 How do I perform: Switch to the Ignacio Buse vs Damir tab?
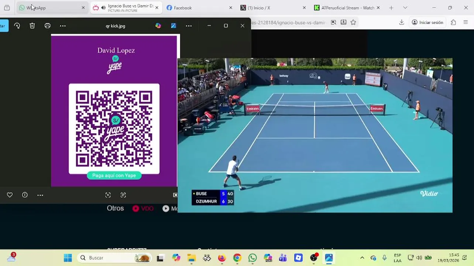(x=126, y=8)
